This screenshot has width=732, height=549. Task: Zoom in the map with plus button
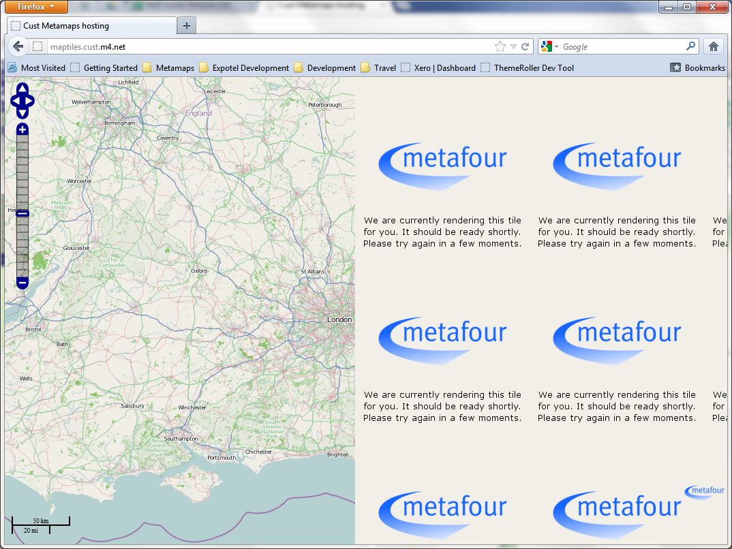click(x=22, y=129)
